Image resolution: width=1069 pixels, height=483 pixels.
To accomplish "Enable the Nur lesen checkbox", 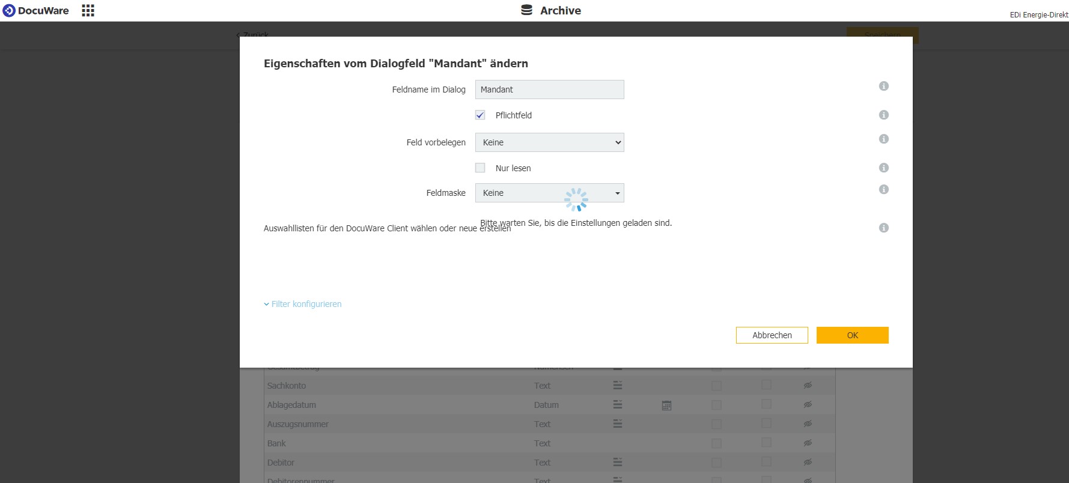I will click(x=480, y=168).
